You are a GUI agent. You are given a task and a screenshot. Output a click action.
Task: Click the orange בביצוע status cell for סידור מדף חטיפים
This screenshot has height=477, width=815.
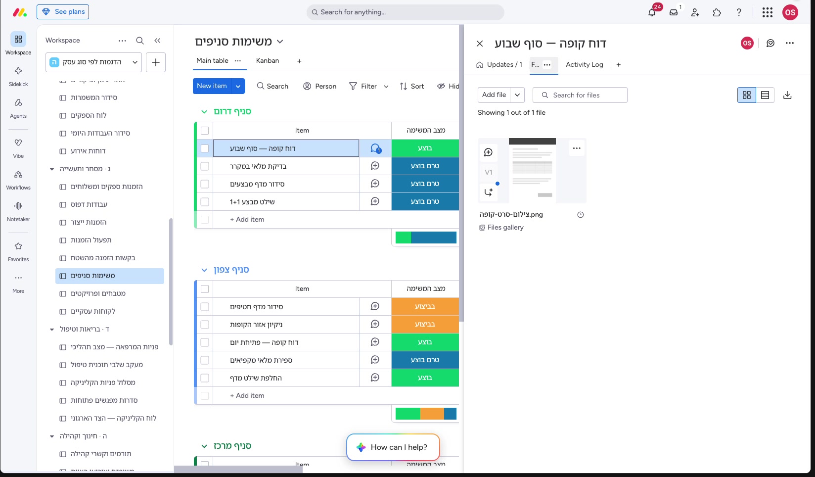pyautogui.click(x=425, y=307)
